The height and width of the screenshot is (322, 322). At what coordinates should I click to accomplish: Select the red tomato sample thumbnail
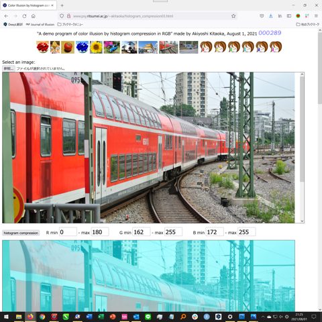pyautogui.click(x=68, y=47)
